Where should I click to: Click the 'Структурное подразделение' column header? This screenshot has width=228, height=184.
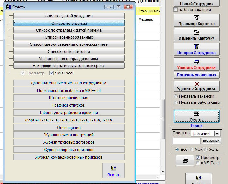(x=96, y=1)
